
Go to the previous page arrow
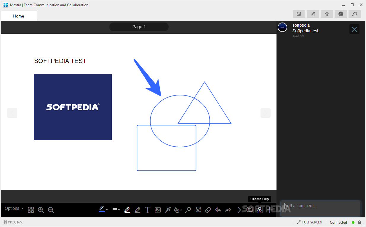pos(12,113)
